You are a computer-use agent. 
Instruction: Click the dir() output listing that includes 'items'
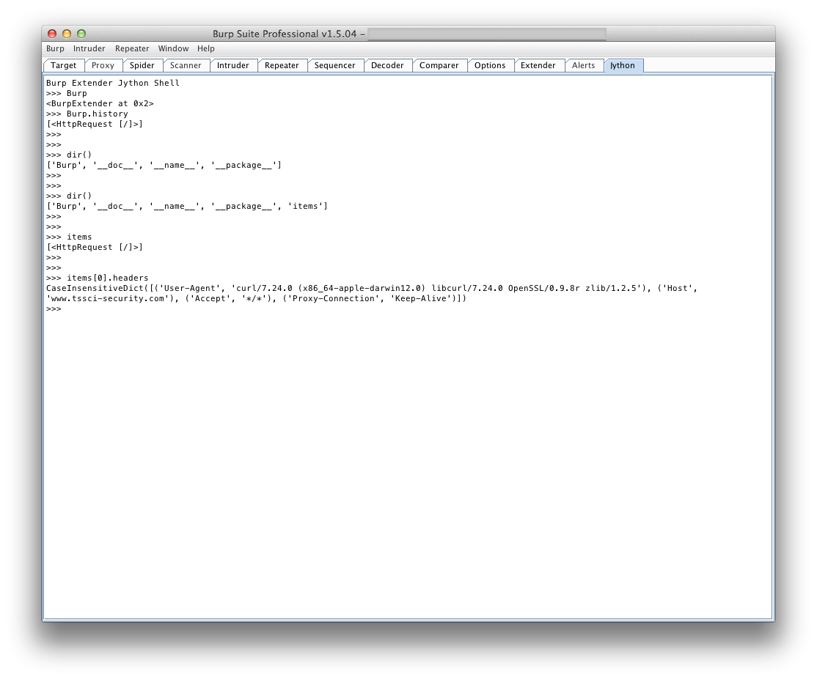coord(187,206)
